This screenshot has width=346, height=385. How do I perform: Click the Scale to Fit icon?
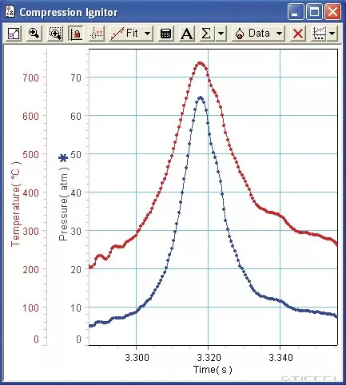pos(14,34)
